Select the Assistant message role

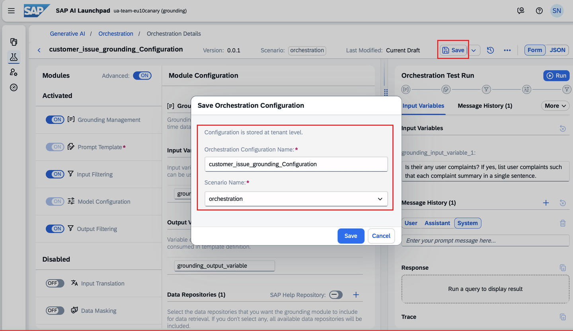(x=437, y=223)
